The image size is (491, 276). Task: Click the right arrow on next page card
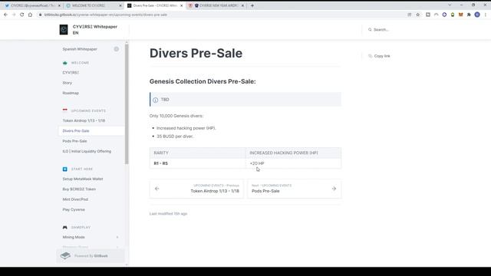pyautogui.click(x=334, y=189)
